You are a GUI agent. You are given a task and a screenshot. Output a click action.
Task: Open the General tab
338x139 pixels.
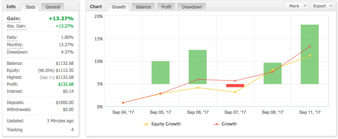[x=53, y=7]
